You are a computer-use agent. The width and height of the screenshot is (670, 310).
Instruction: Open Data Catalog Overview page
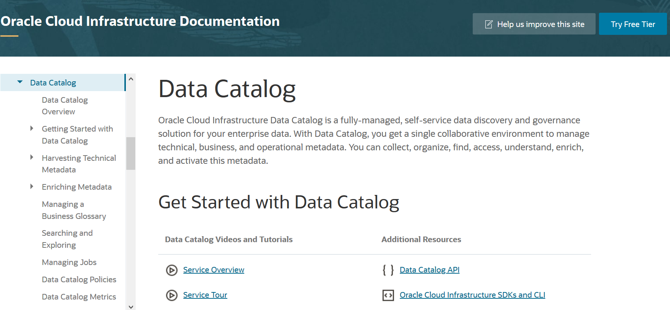pos(65,106)
